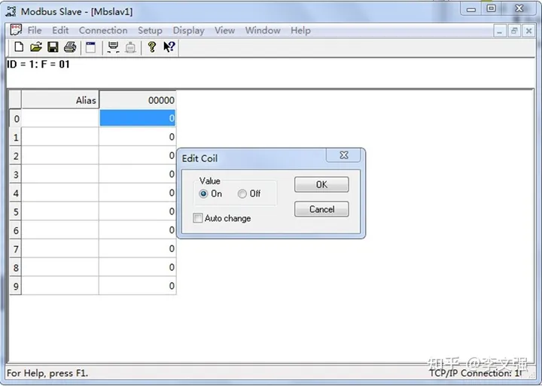This screenshot has width=542, height=386.
Task: Click the Open file folder icon
Action: click(x=36, y=47)
